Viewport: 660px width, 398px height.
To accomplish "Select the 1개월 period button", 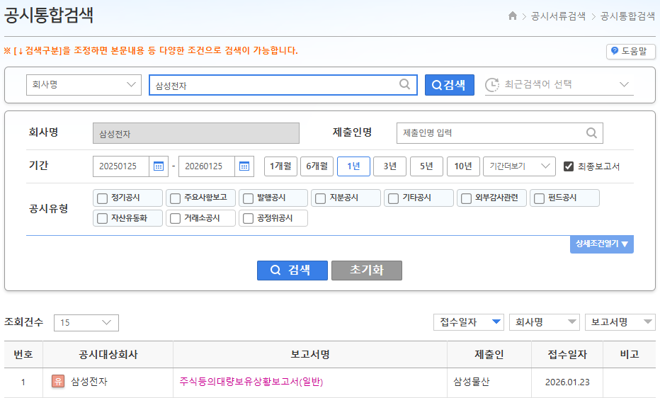I will point(280,166).
